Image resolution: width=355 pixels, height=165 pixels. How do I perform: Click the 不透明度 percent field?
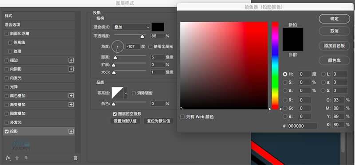[158, 36]
